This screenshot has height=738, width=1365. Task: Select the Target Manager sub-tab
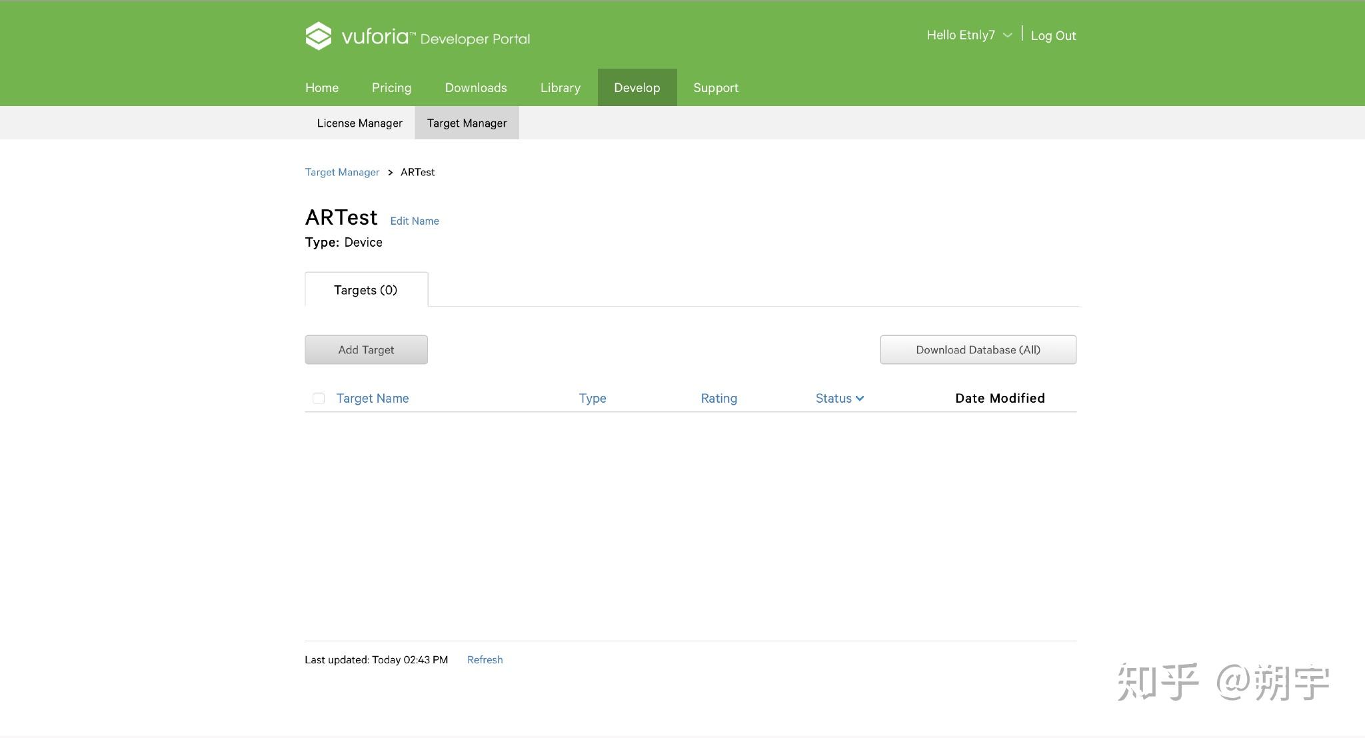click(467, 123)
